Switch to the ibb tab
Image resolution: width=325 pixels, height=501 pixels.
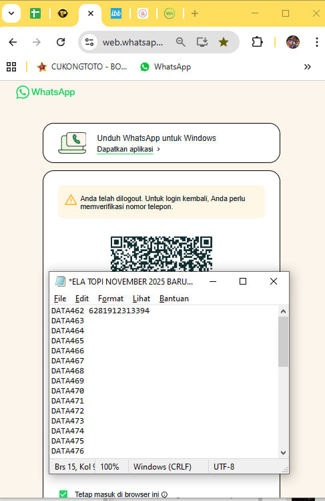[116, 13]
